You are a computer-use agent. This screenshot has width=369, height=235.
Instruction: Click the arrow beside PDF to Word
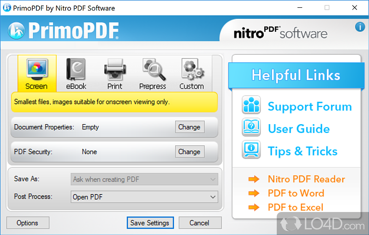click(x=254, y=193)
